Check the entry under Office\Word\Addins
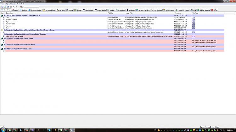Image resolution: width=236 pixels, height=132 pixels. click(x=3, y=51)
